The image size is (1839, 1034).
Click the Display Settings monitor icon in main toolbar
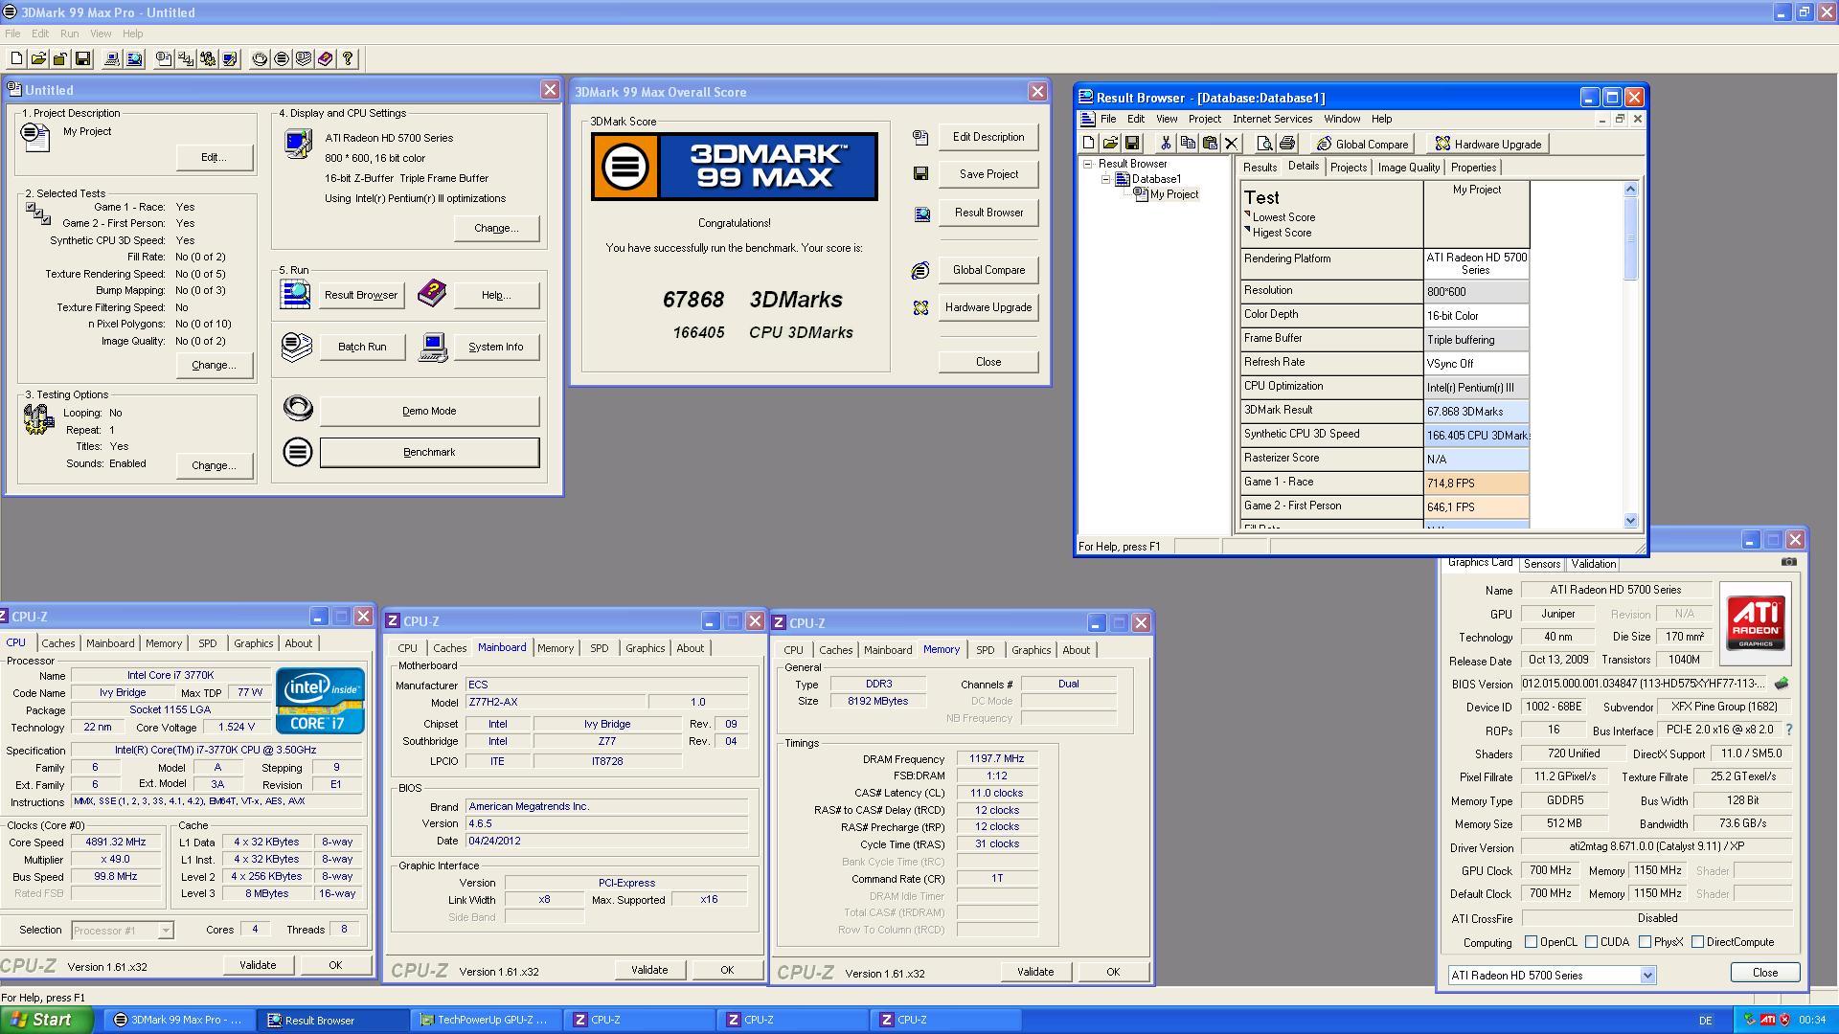[230, 58]
